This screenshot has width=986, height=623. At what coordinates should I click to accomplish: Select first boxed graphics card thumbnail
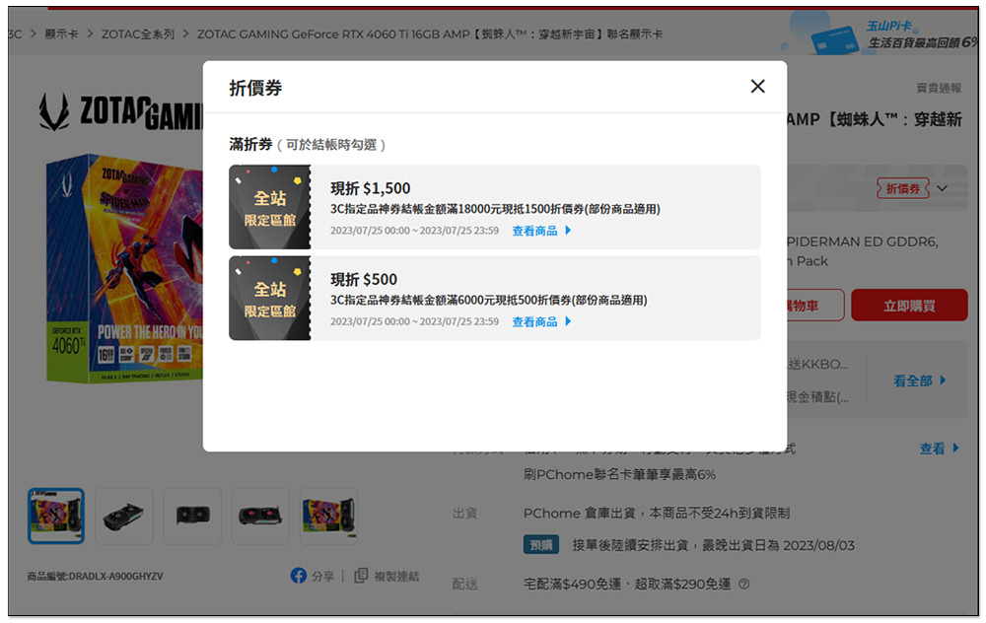pyautogui.click(x=56, y=517)
